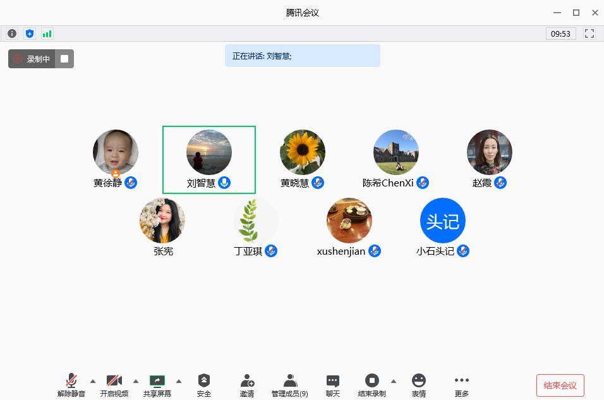The image size is (604, 400).
Task: Open 管理成员(9) member panel
Action: click(x=289, y=385)
